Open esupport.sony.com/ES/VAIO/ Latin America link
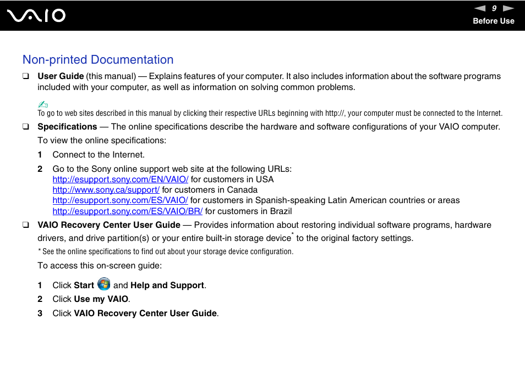This screenshot has height=370, width=525. pos(120,200)
